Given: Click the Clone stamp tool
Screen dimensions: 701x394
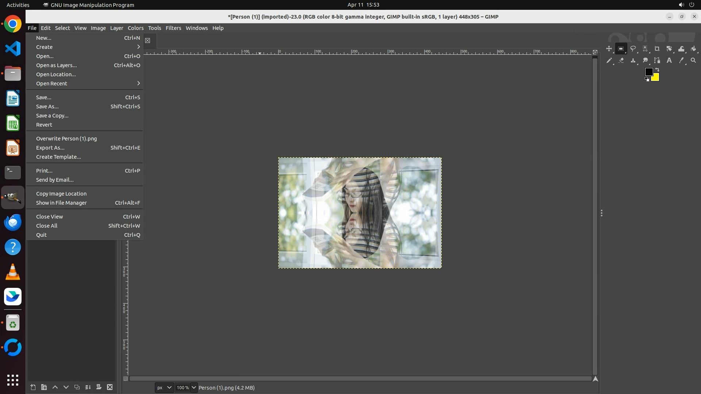Looking at the screenshot, I should click(633, 61).
